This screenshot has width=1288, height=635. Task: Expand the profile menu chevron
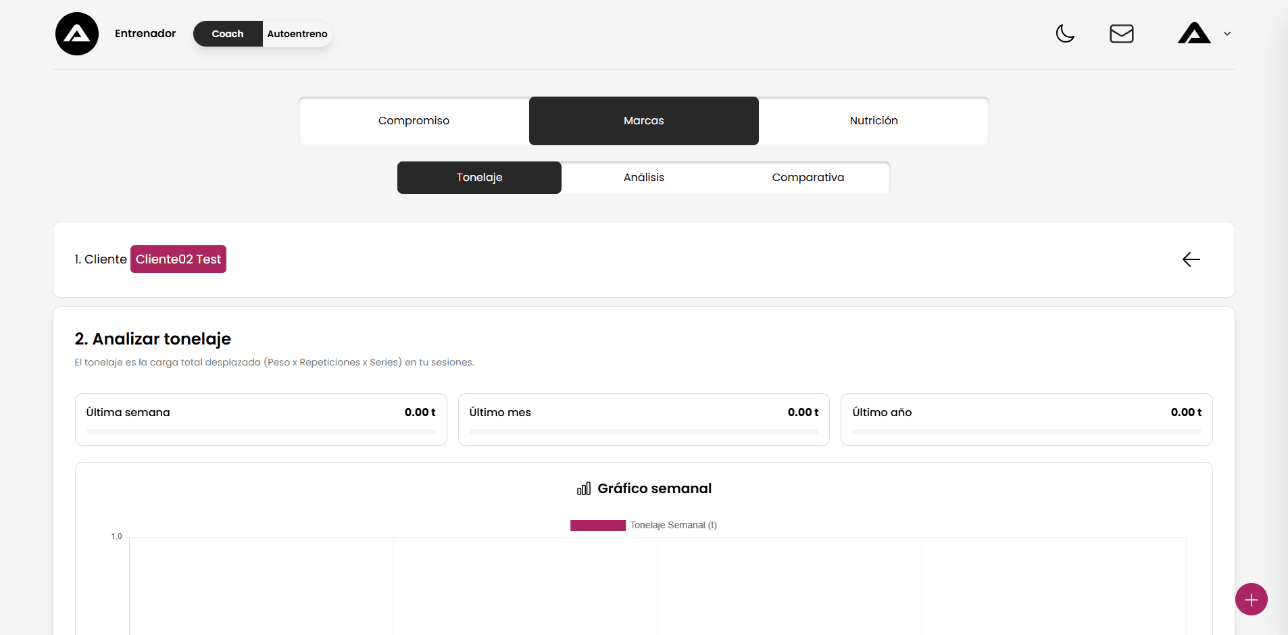point(1227,34)
